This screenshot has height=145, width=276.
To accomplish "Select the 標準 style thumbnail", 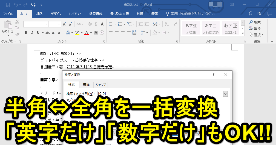I will click(x=191, y=28).
